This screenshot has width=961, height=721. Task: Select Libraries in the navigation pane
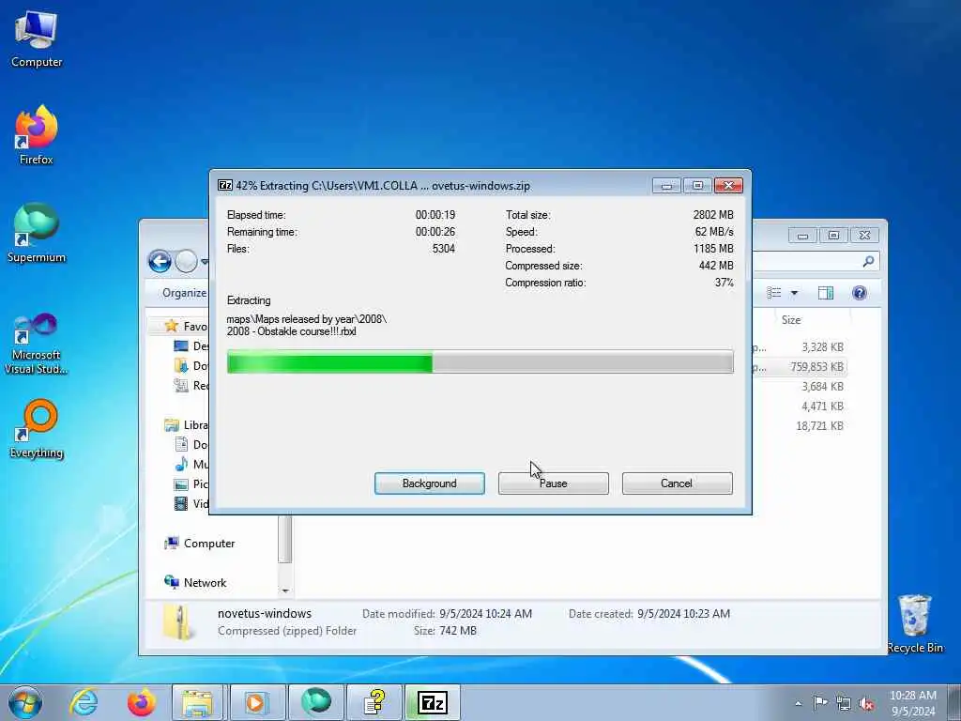pos(187,425)
